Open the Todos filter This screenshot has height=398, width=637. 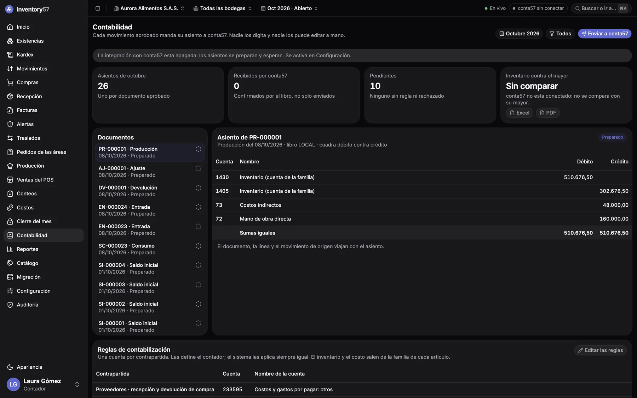click(x=560, y=34)
